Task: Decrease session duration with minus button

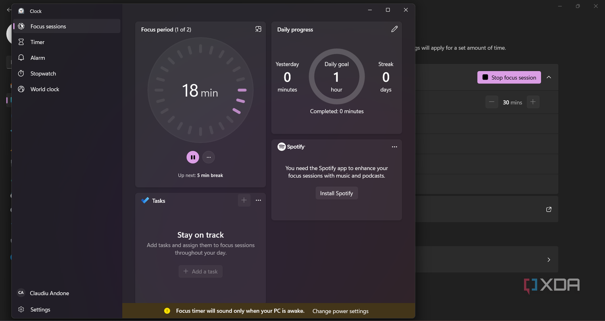Action: pos(491,102)
